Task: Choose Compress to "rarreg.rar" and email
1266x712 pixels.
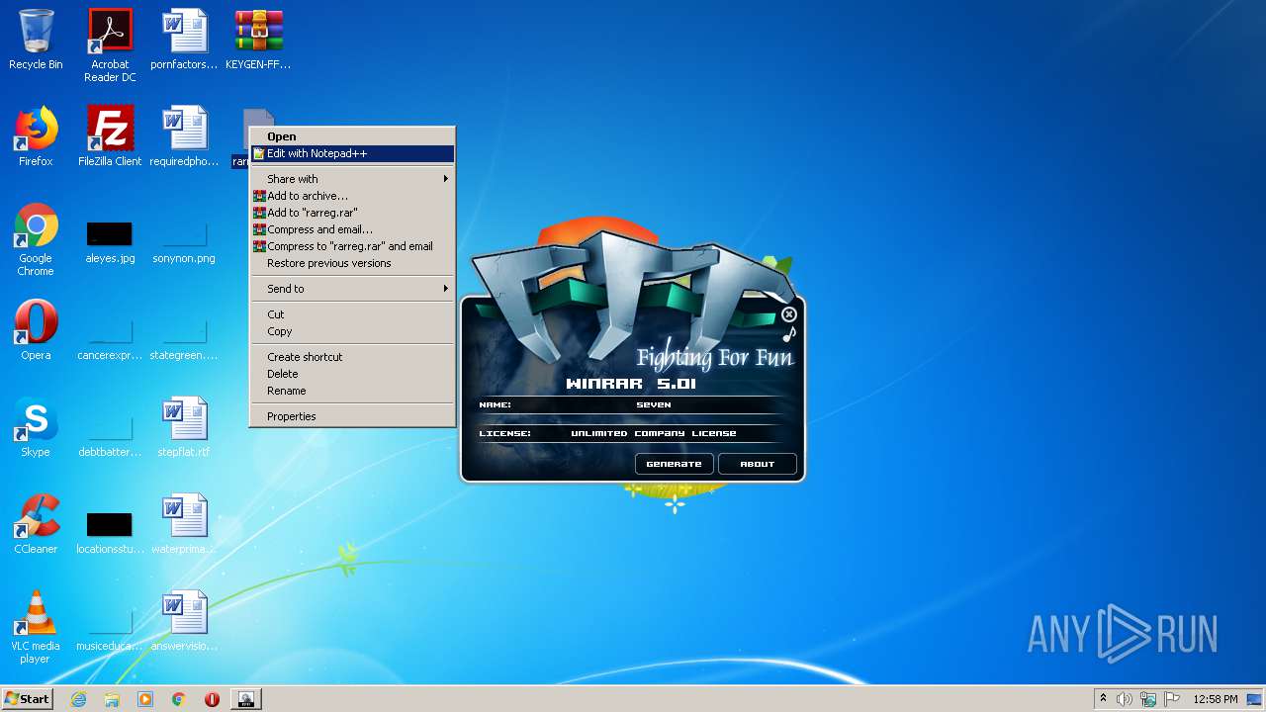Action: tap(352, 246)
